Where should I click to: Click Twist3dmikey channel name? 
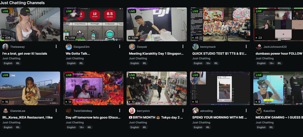click(83, 111)
